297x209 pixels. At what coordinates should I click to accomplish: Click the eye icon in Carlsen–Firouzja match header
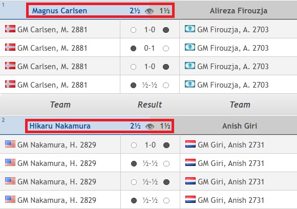point(149,11)
